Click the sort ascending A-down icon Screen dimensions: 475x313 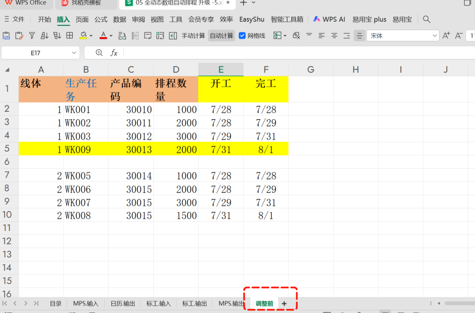click(45, 36)
